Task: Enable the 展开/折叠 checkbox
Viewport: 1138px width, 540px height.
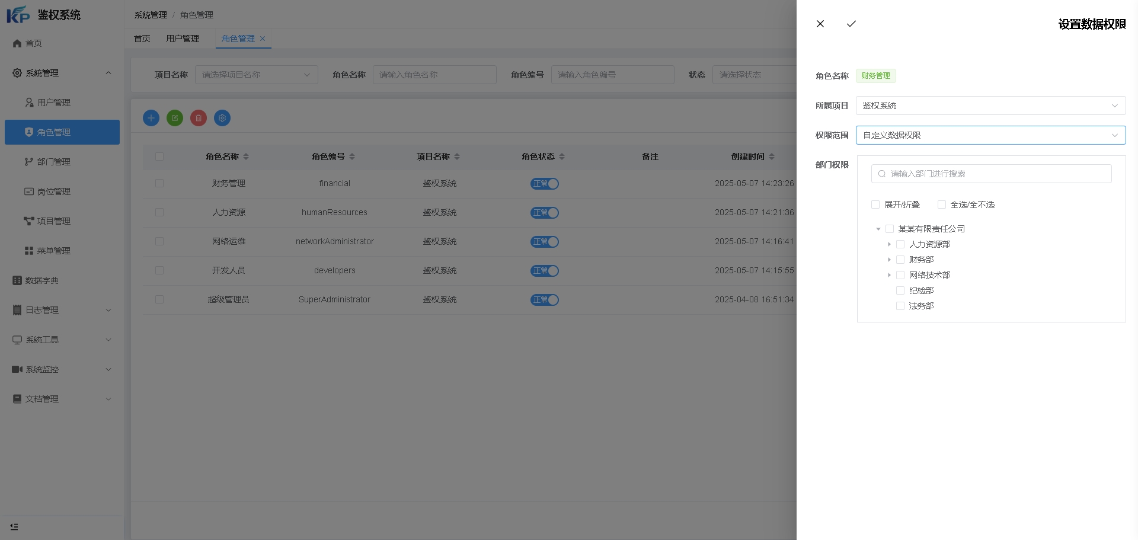Action: point(875,205)
